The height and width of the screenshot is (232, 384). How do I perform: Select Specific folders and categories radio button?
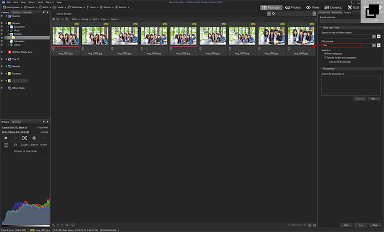click(325, 58)
